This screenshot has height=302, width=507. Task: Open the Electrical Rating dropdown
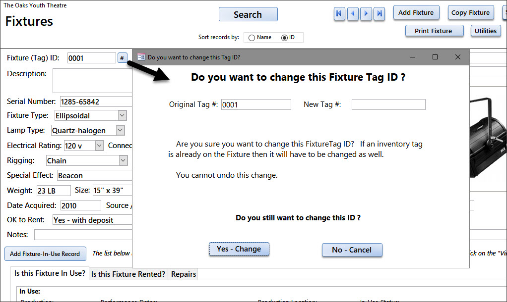coord(100,146)
